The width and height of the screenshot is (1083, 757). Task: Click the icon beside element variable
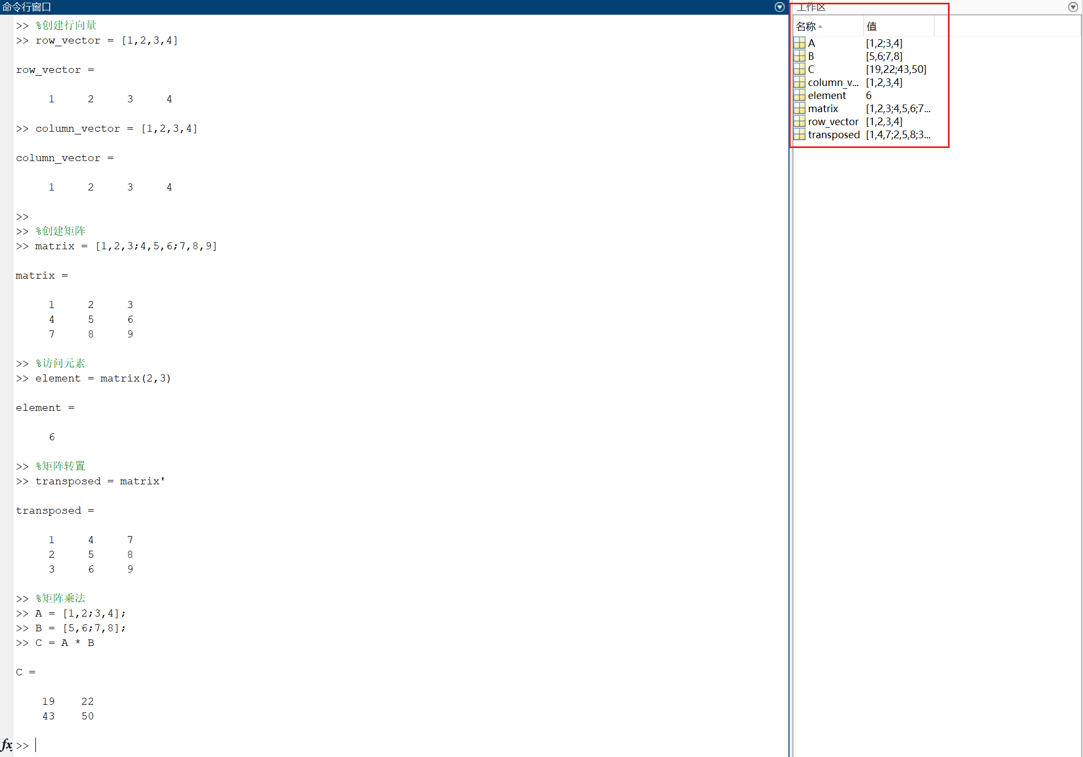tap(799, 95)
